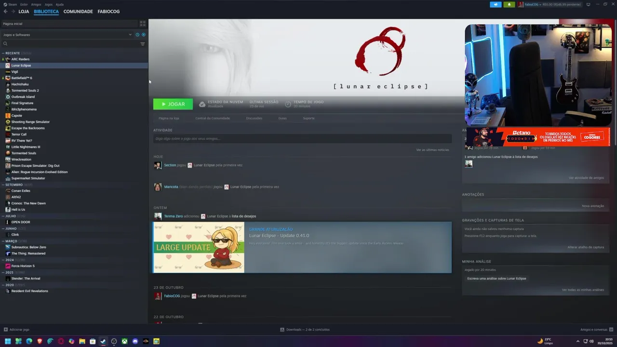Select Resident Evil Revelations entry
The height and width of the screenshot is (347, 617).
click(29, 291)
